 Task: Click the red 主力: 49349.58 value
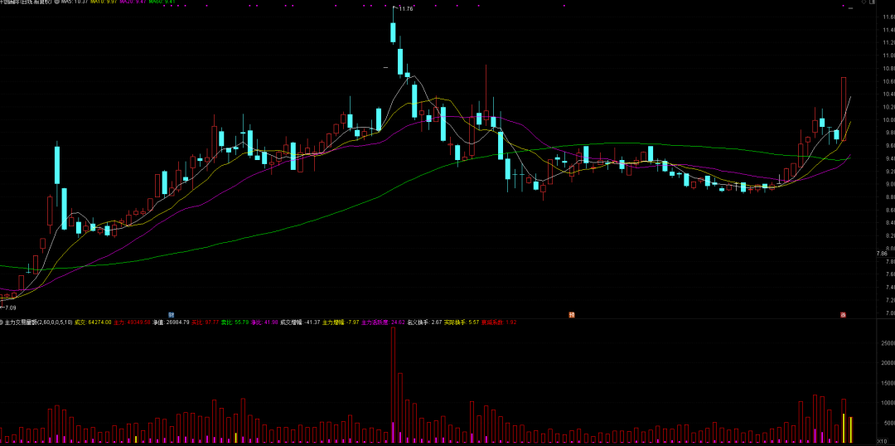point(132,322)
